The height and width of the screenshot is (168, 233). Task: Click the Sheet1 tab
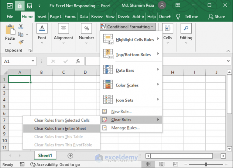tap(45, 156)
